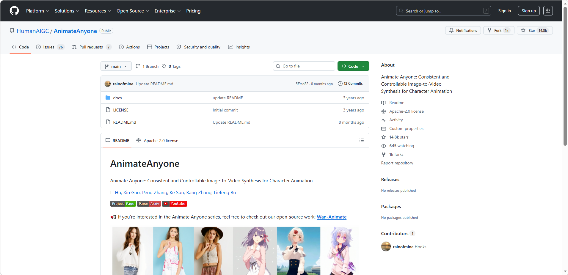Open the Insights tab
Screen dimensions: 568x275
click(x=239, y=47)
